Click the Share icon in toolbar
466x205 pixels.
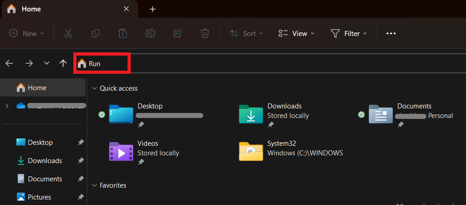177,33
